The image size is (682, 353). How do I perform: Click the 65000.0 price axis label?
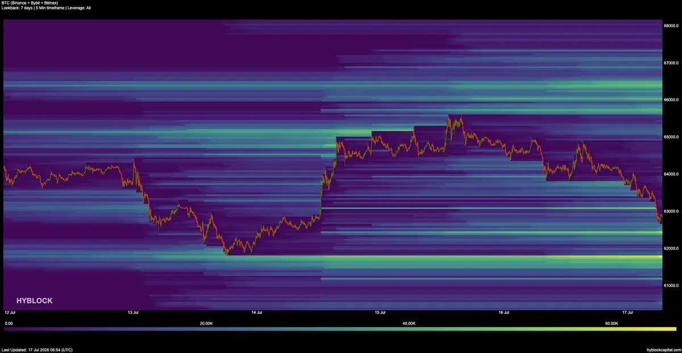pos(671,137)
